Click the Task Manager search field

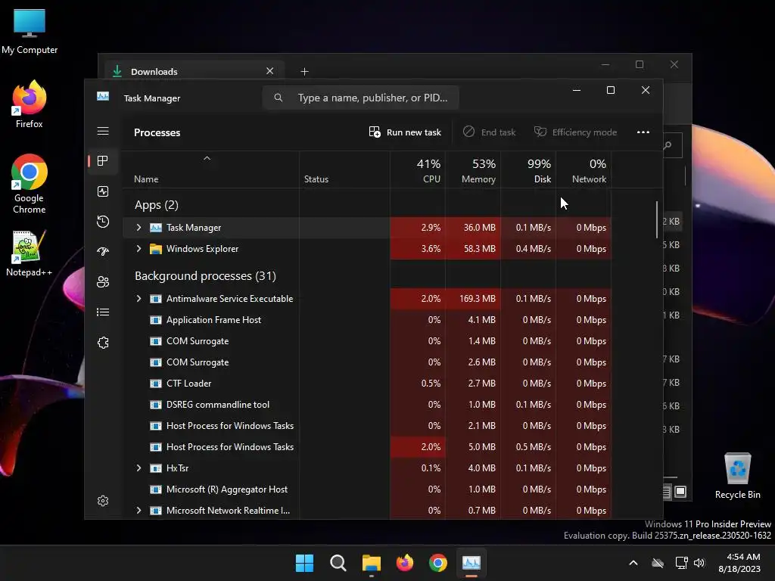pos(361,98)
